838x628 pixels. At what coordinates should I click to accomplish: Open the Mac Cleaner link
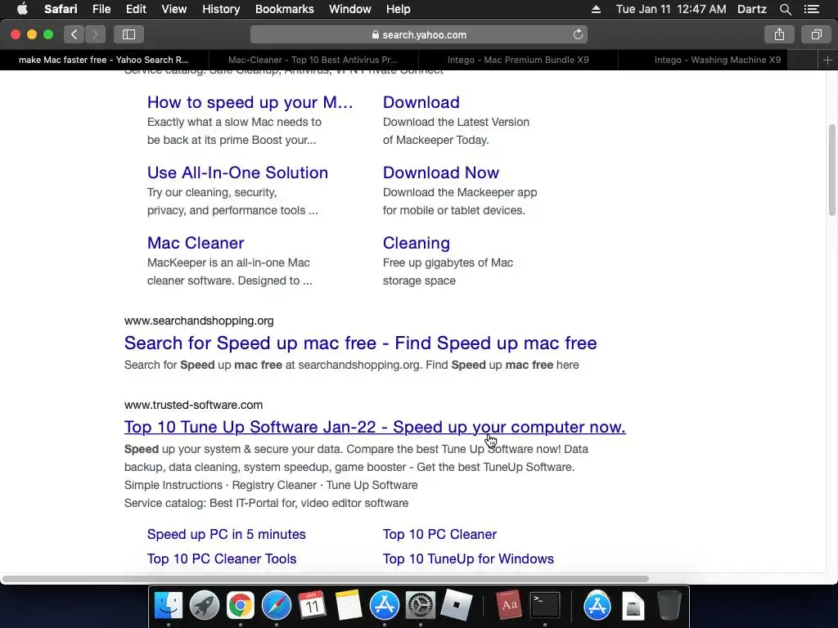196,243
